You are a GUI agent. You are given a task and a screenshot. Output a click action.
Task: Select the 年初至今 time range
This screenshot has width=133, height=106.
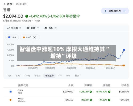coord(49,76)
